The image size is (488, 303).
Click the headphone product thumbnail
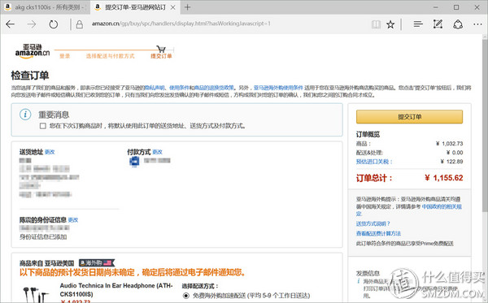[x=36, y=294]
